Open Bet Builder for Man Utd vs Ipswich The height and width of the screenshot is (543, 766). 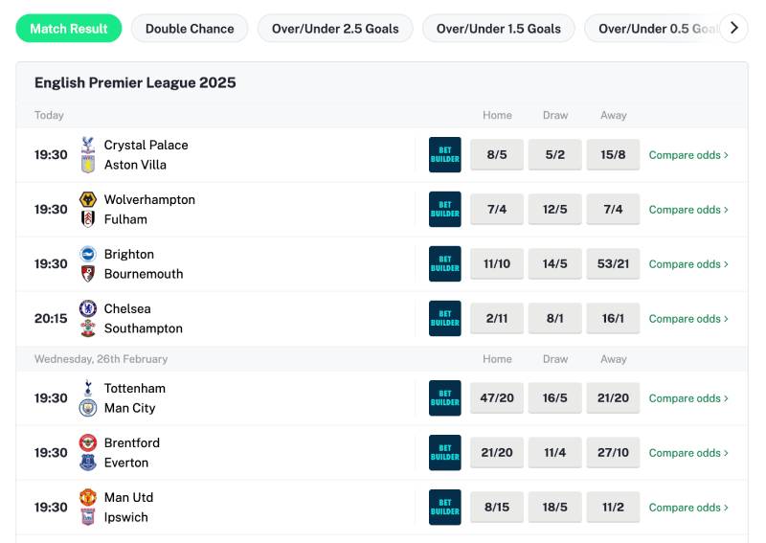click(444, 508)
